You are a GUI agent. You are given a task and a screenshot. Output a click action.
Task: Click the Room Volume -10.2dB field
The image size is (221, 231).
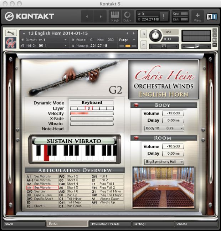click(x=173, y=146)
